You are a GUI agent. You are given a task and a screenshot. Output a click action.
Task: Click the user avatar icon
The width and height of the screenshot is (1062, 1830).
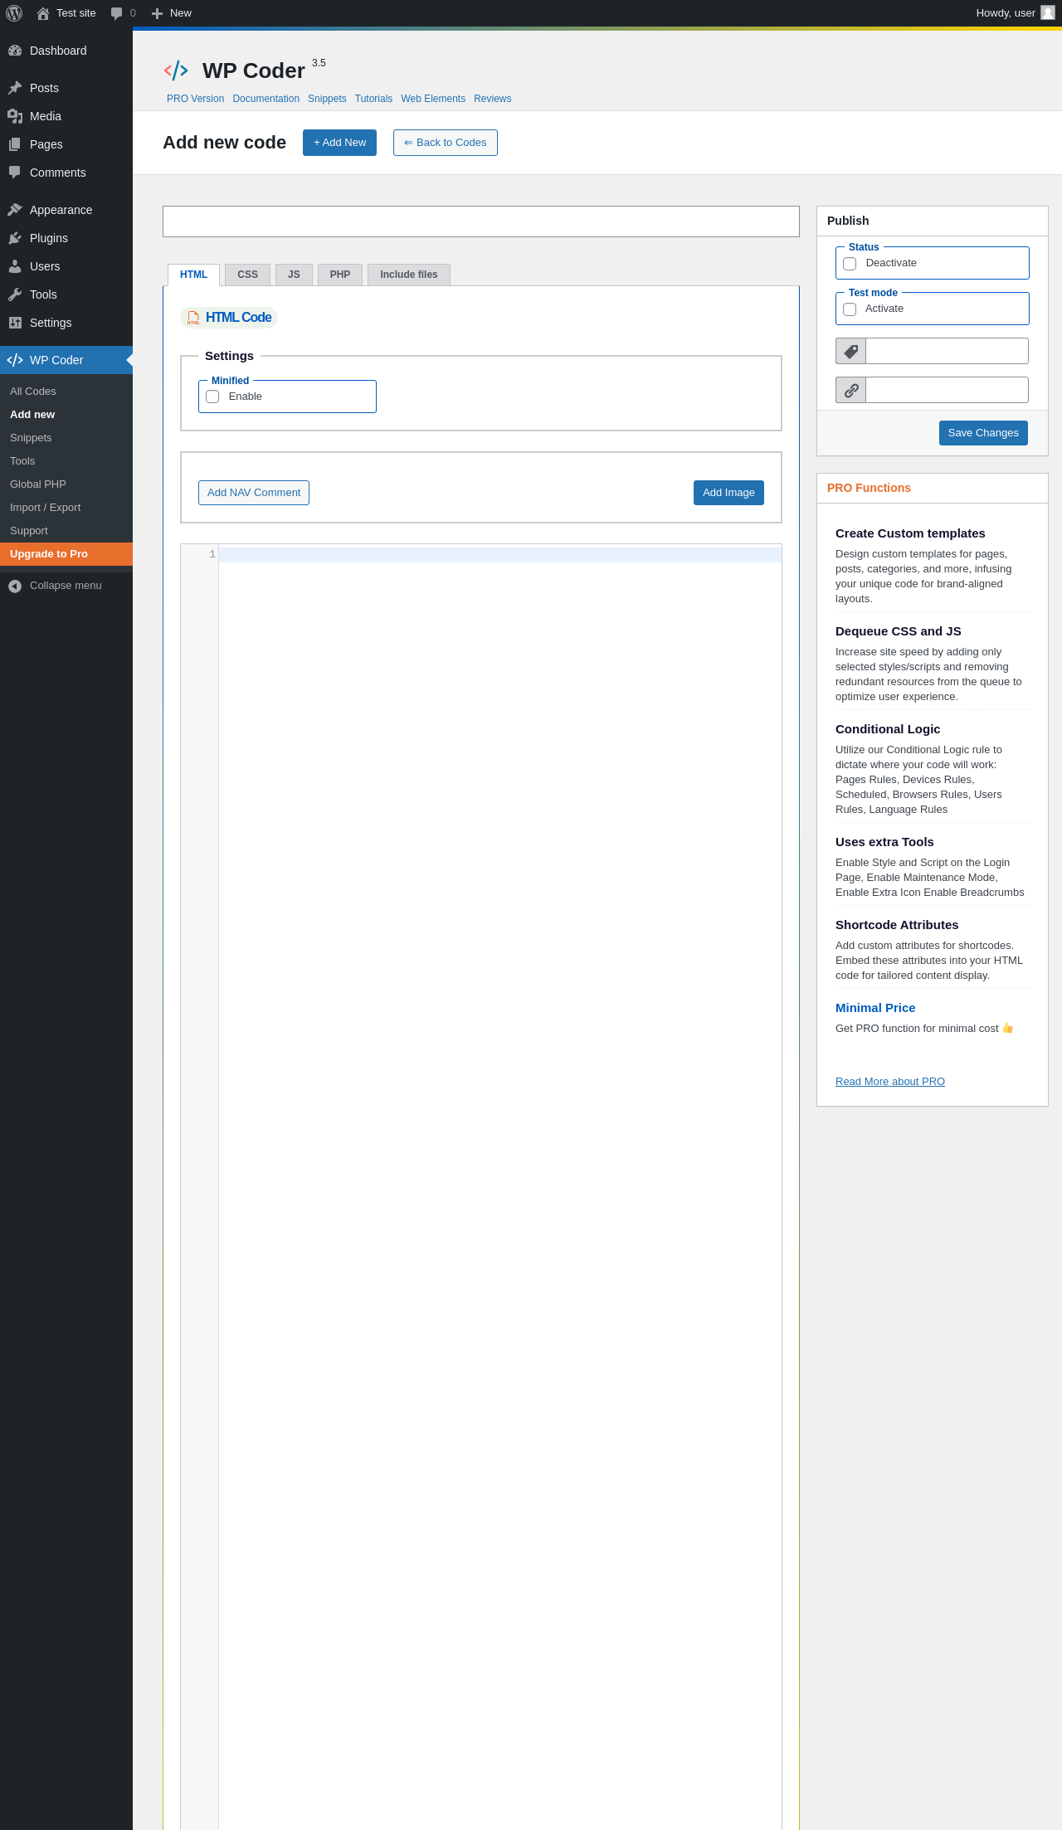pyautogui.click(x=1048, y=12)
